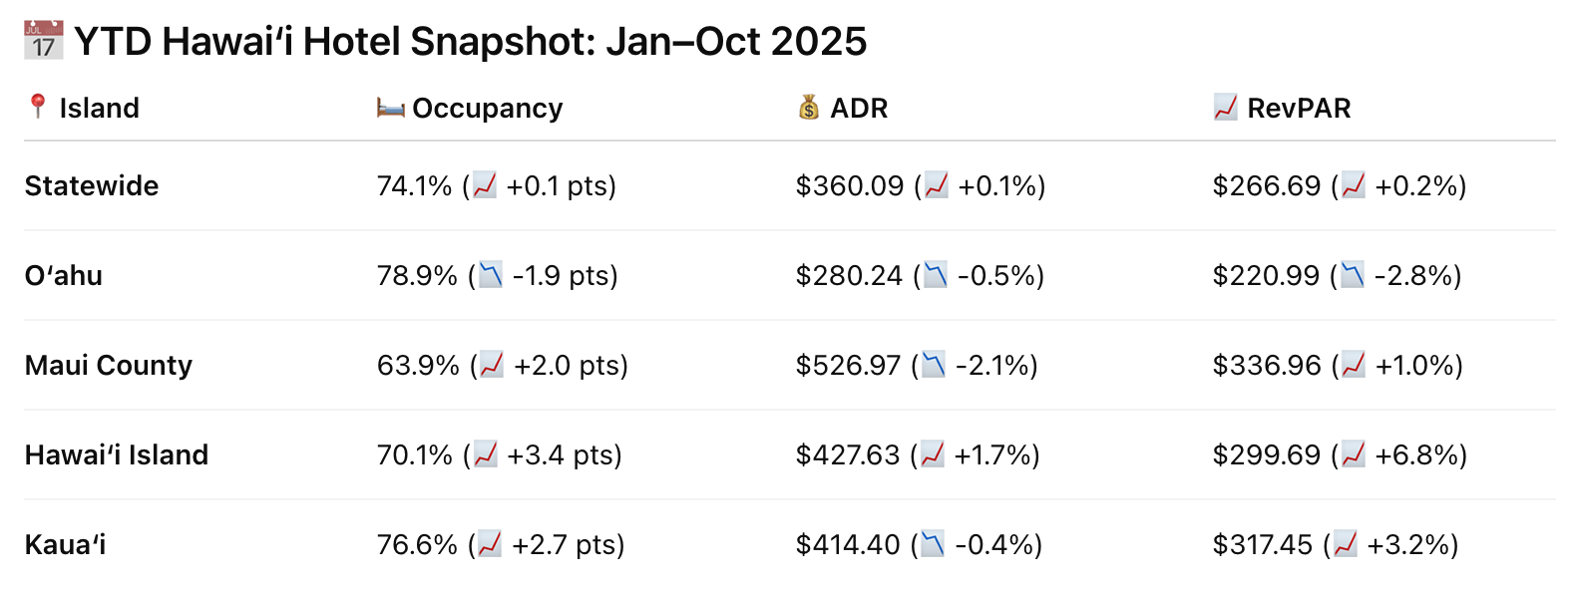Select the Occupancy column header
Screen dimensions: 1572x596
click(x=487, y=108)
